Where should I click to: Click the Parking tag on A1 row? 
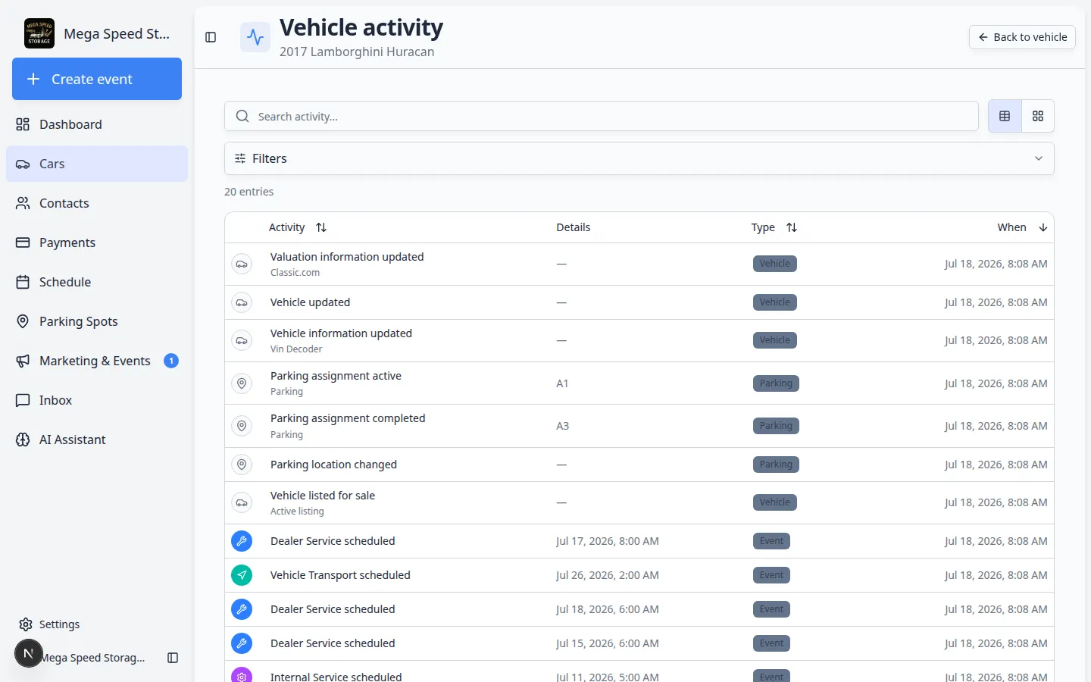[x=776, y=383]
